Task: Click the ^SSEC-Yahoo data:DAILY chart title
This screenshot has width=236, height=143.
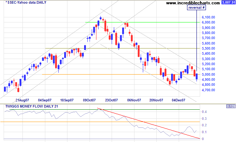Action: 26,3
